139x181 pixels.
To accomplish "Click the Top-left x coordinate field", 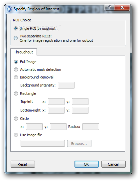I will [x=56, y=102].
